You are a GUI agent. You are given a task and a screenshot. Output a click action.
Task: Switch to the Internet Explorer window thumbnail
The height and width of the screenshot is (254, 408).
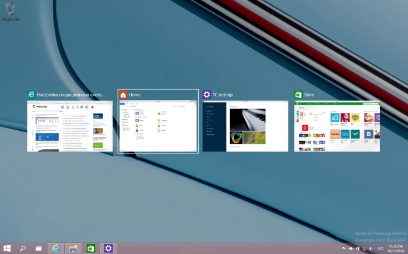[x=70, y=126]
